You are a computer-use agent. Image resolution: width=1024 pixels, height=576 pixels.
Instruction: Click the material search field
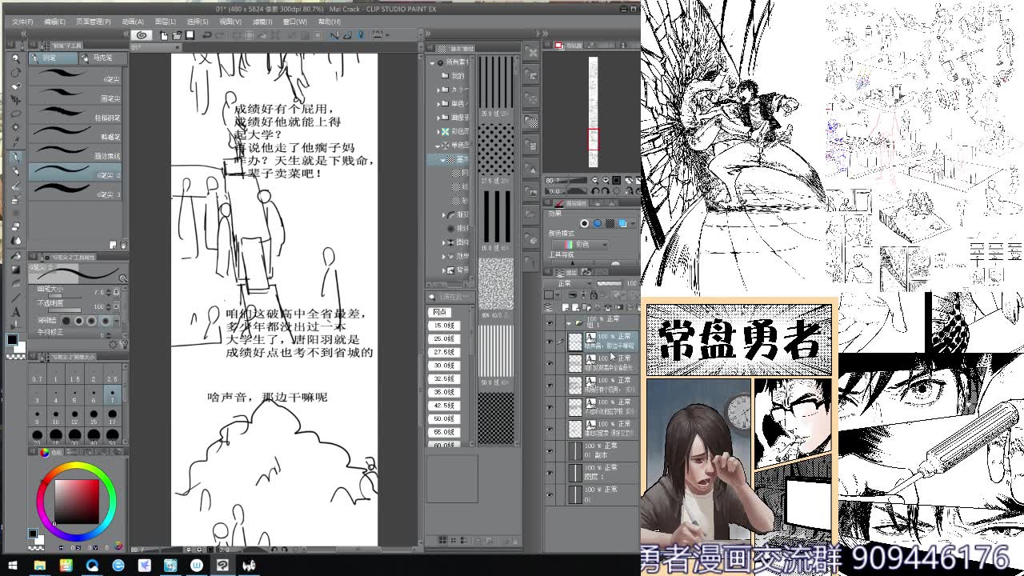click(450, 297)
